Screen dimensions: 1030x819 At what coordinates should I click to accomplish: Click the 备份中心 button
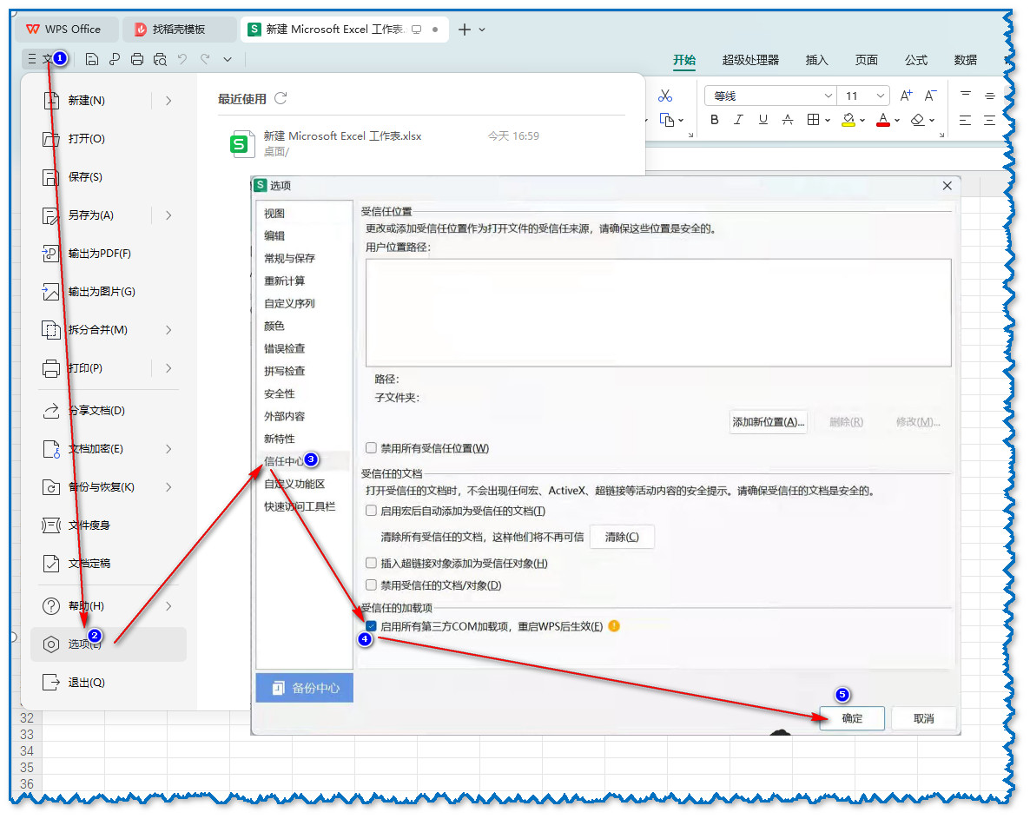(x=304, y=688)
